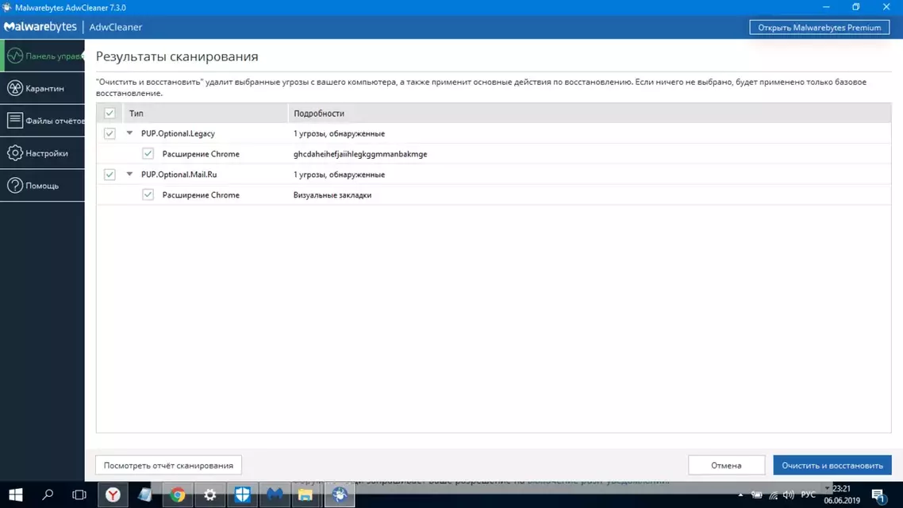Open taskbar search magnifier
903x508 pixels.
pyautogui.click(x=48, y=495)
